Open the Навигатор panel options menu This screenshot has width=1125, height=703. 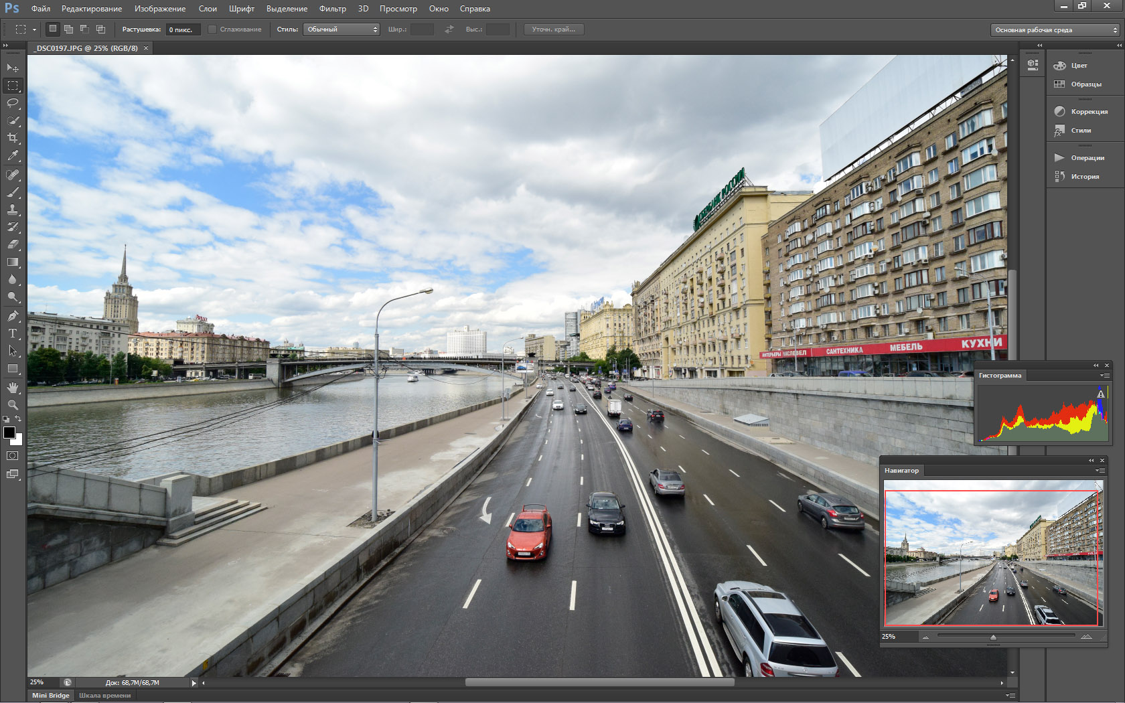pyautogui.click(x=1101, y=471)
